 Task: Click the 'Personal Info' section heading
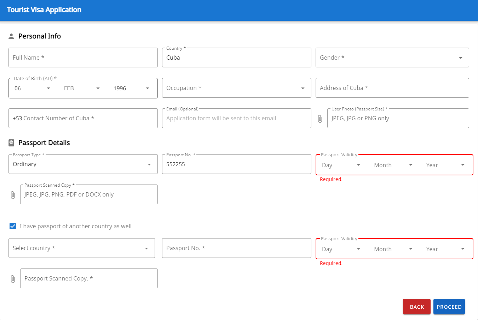(40, 36)
